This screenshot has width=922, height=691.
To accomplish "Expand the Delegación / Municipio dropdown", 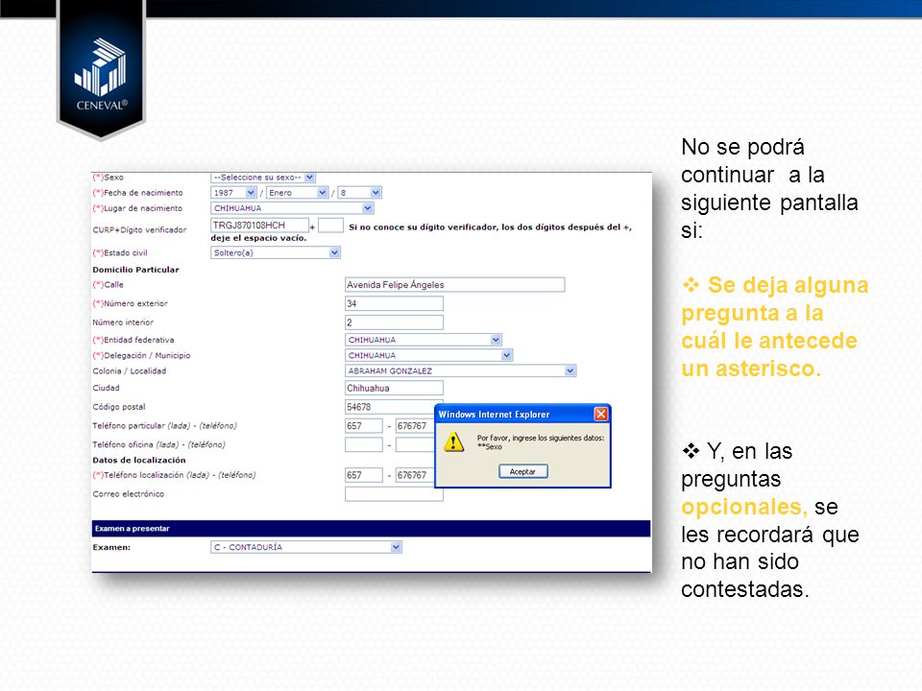I will pyautogui.click(x=428, y=355).
